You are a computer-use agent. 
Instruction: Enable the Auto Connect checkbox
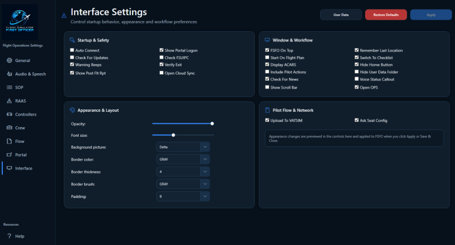[x=72, y=50]
